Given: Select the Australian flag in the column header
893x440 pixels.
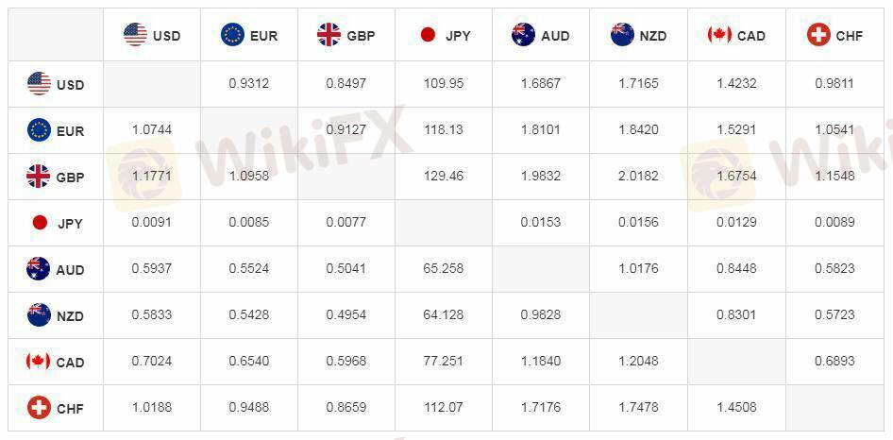Looking at the screenshot, I should (x=523, y=36).
